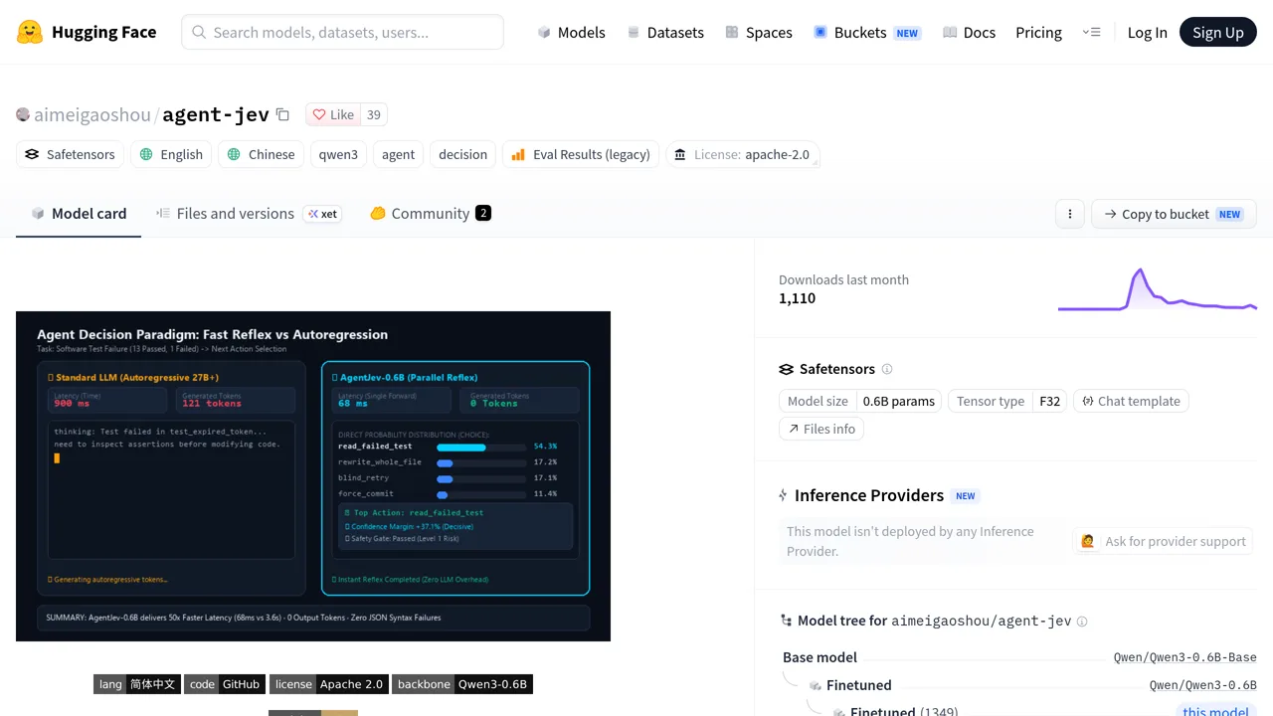Switch to Model card tab

pos(79,213)
